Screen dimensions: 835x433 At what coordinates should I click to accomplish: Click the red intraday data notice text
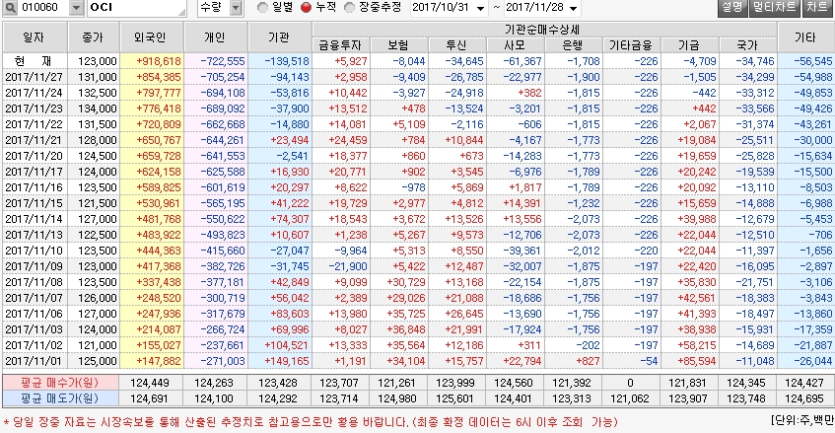tap(311, 422)
